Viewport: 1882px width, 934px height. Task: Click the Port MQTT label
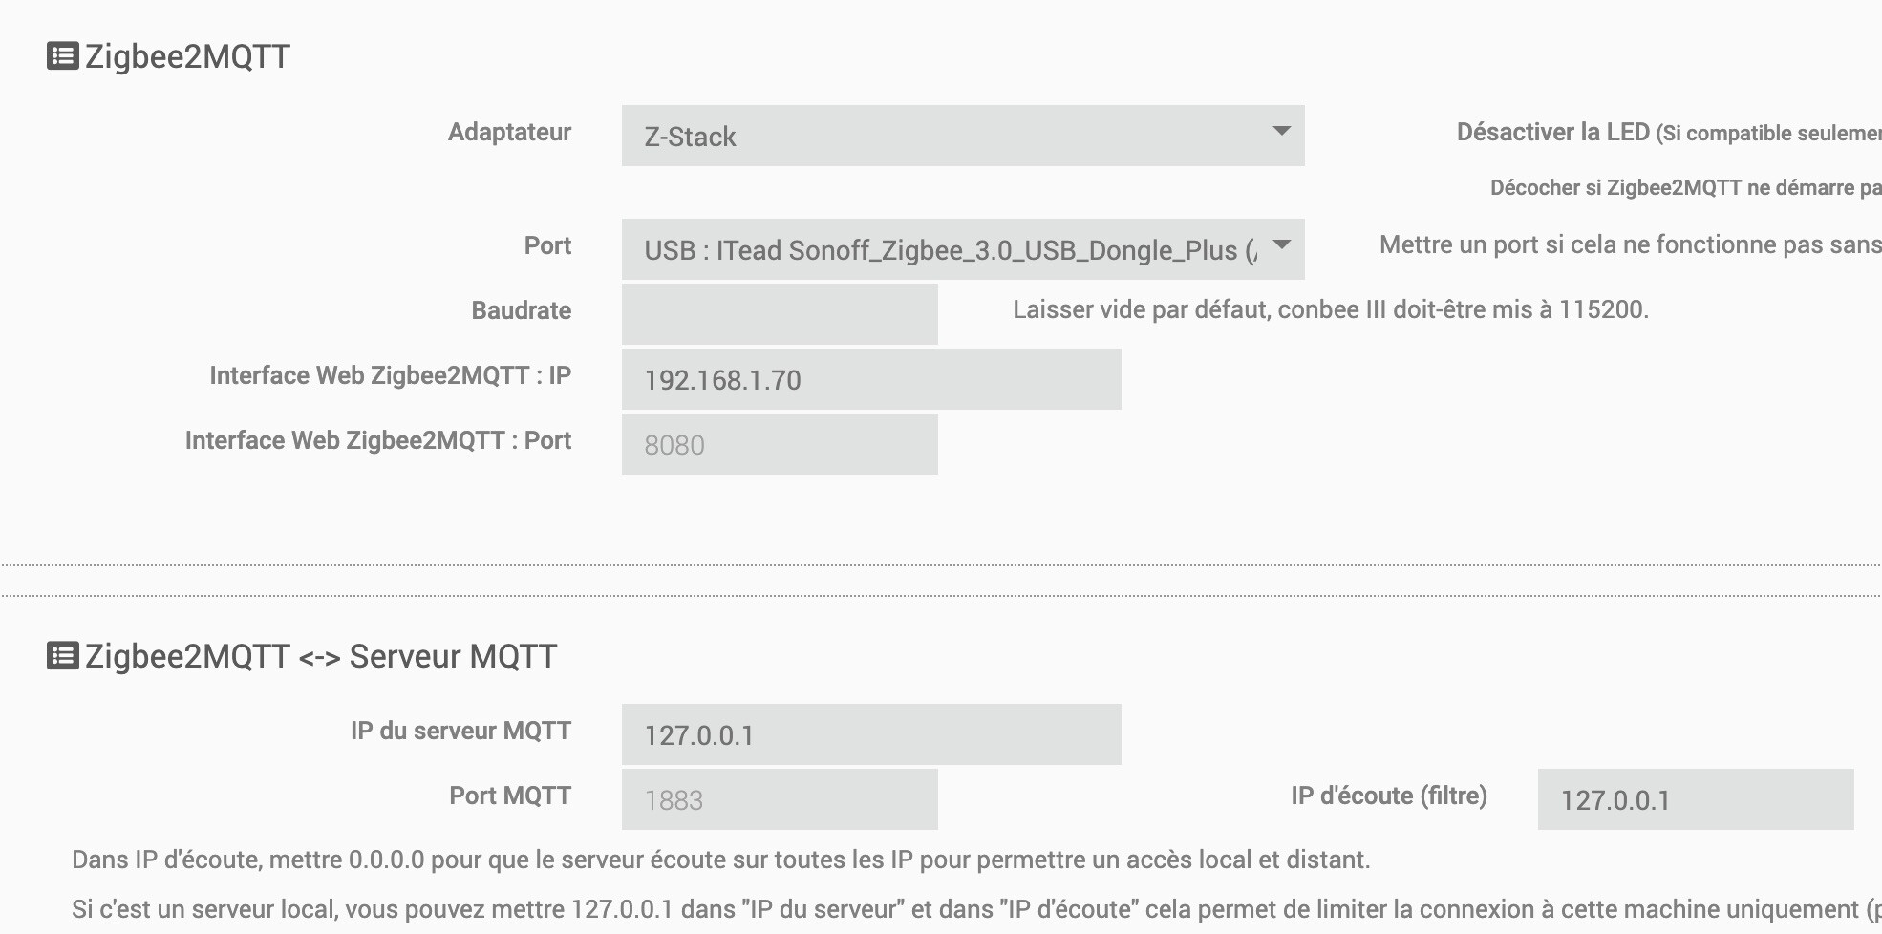(510, 796)
